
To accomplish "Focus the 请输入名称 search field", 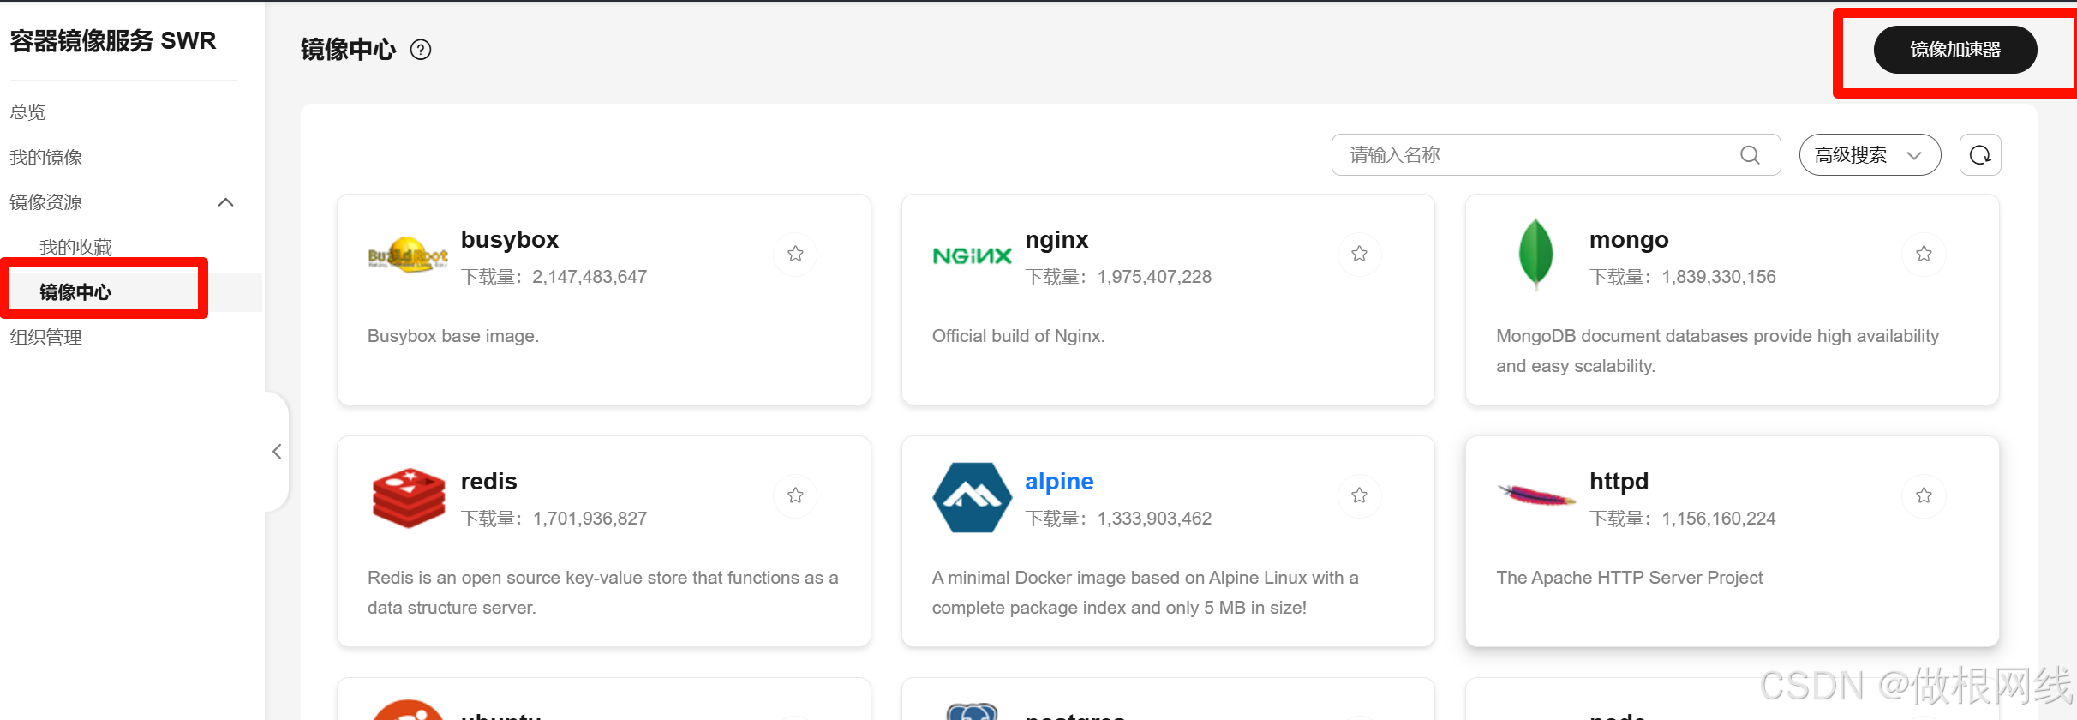I will click(1556, 155).
